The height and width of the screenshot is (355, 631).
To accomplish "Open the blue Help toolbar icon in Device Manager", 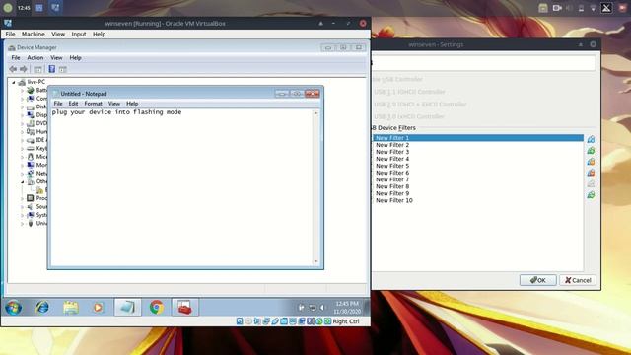I will pos(52,69).
